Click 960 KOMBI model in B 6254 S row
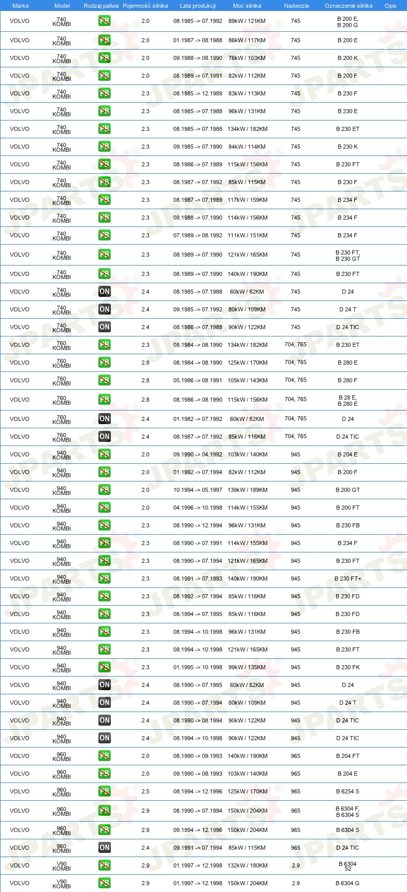Image resolution: width=407 pixels, height=892 pixels. [x=61, y=791]
